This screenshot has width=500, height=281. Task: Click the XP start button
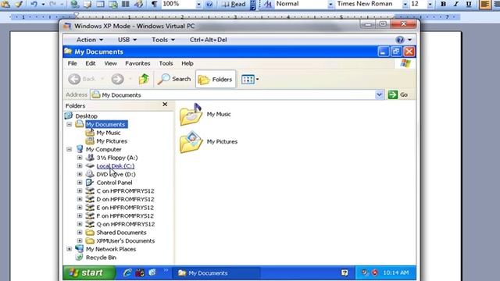click(x=89, y=272)
